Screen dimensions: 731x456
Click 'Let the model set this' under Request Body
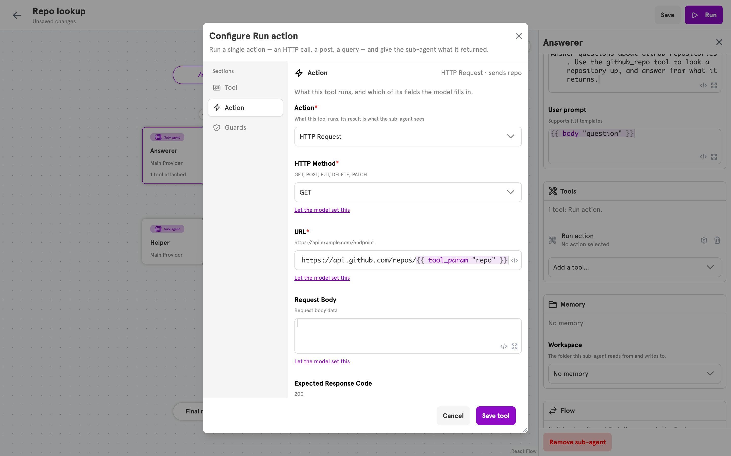(x=322, y=361)
